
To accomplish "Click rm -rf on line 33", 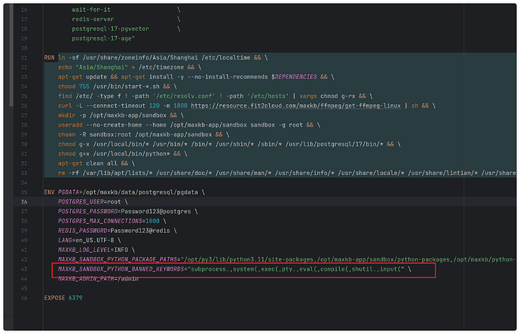I will pos(69,173).
